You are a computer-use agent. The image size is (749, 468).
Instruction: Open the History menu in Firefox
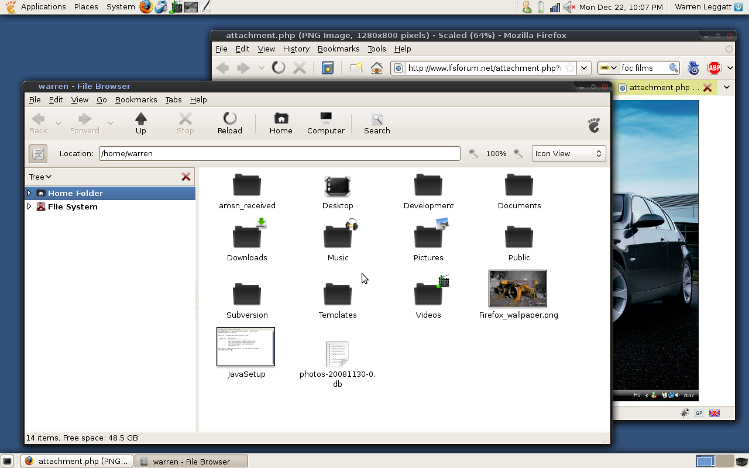[296, 49]
